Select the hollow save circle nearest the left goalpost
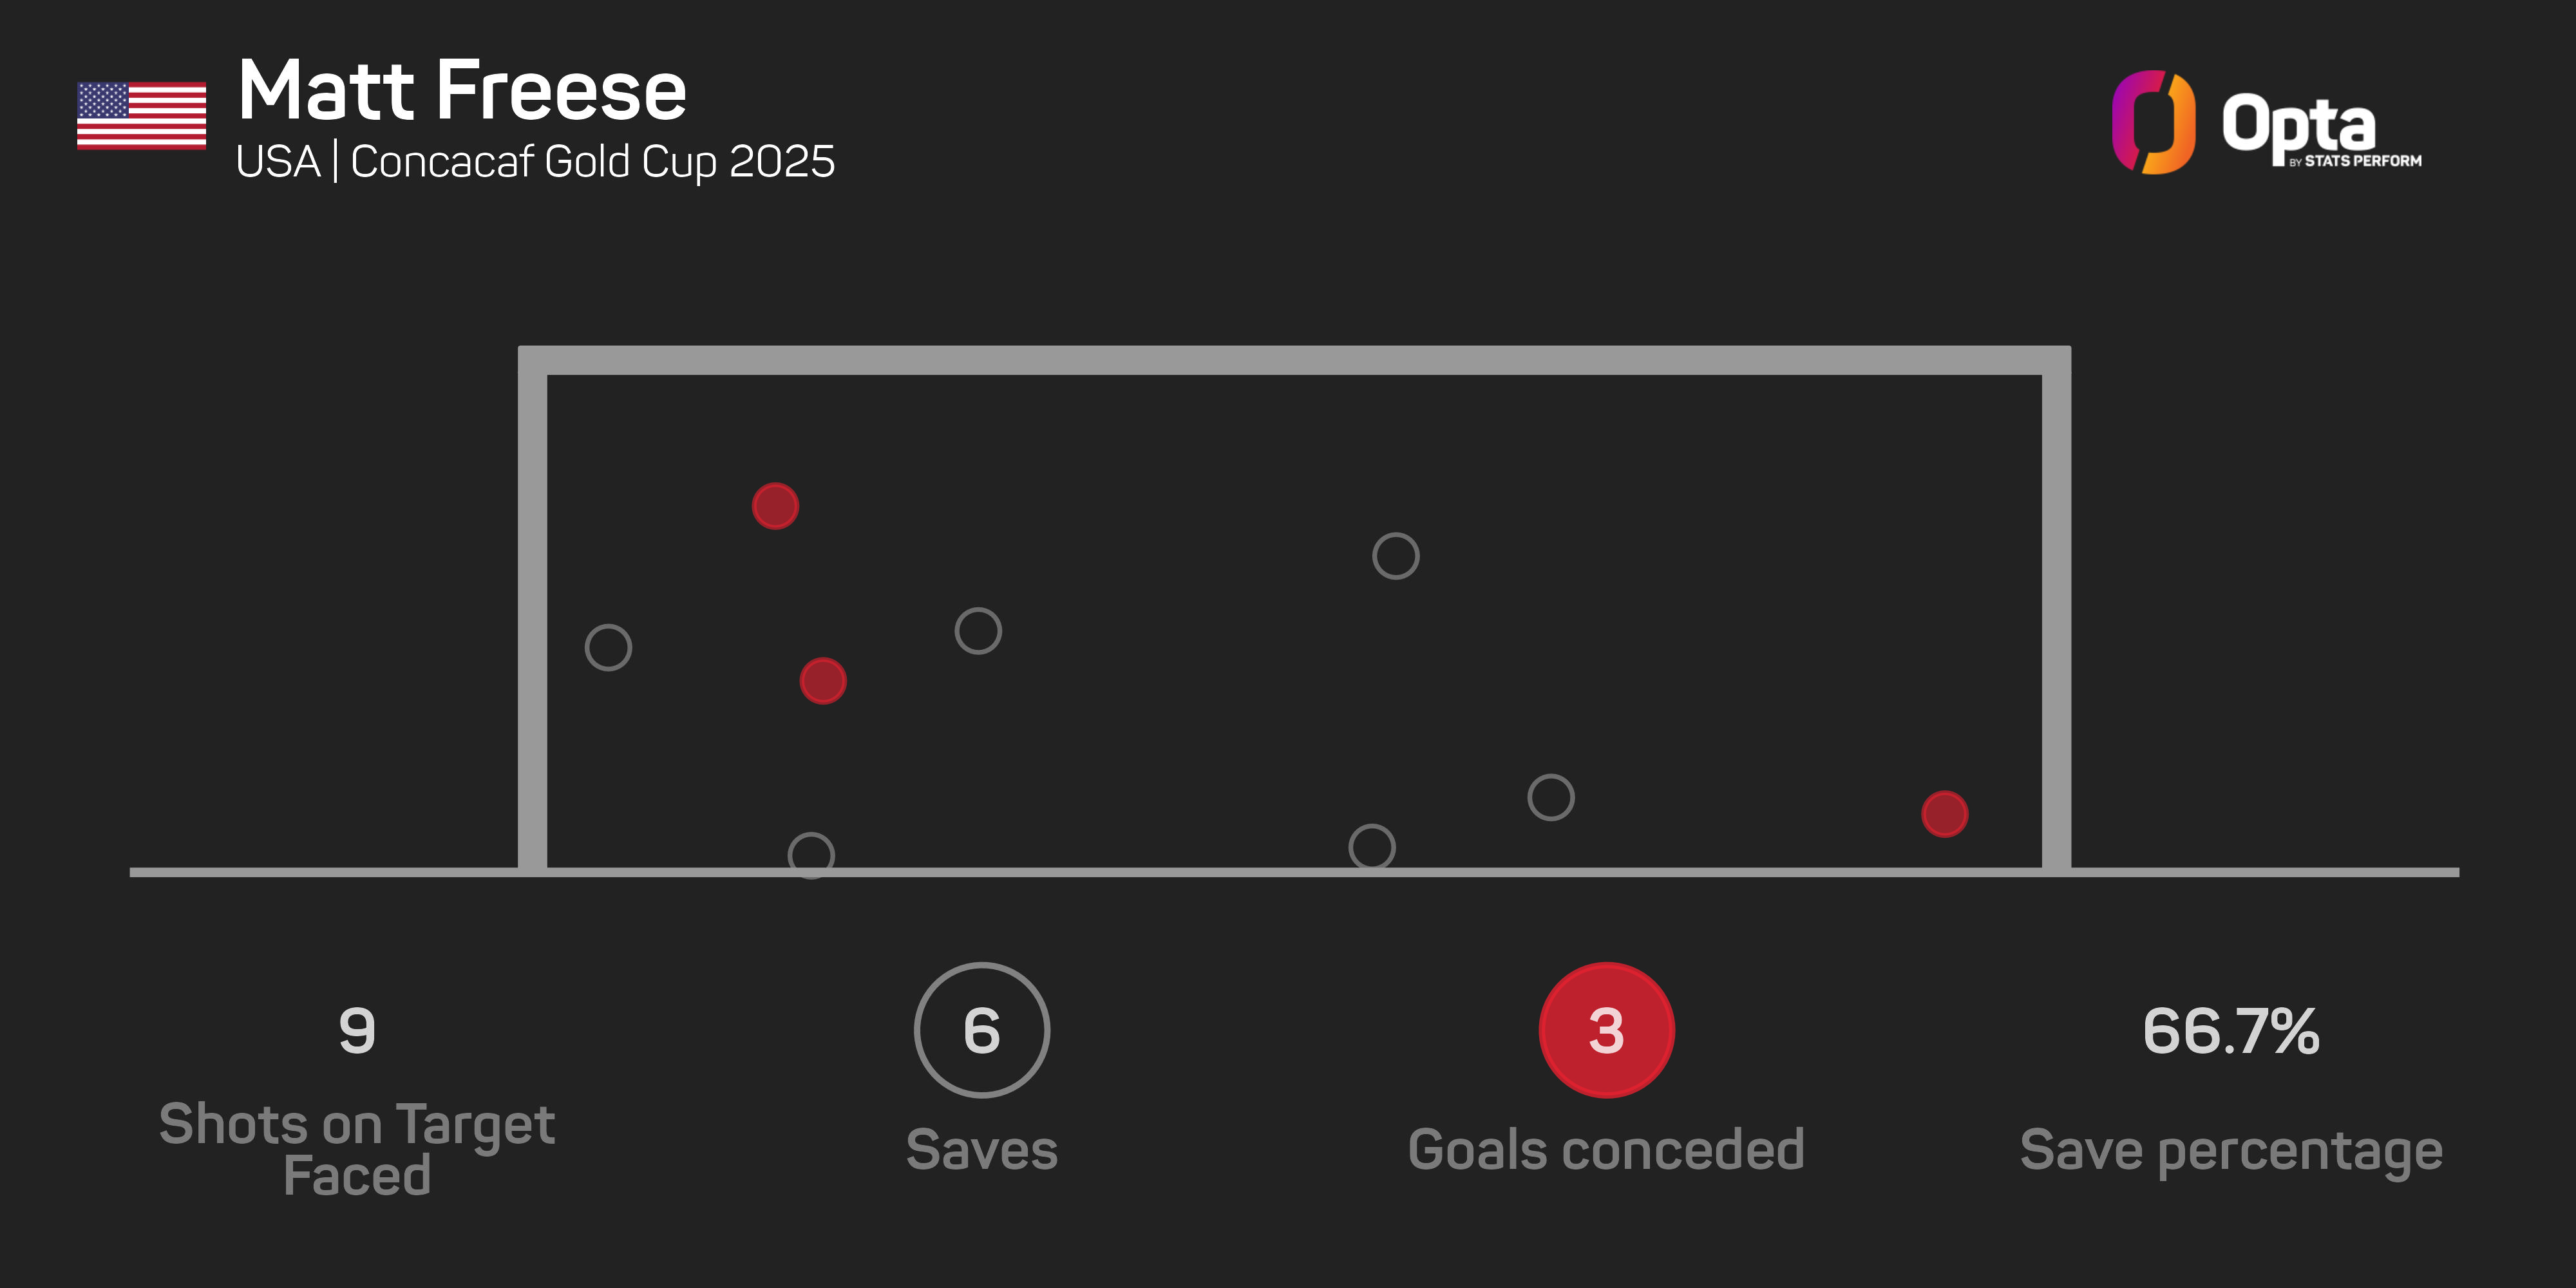The image size is (2576, 1288). pos(608,648)
